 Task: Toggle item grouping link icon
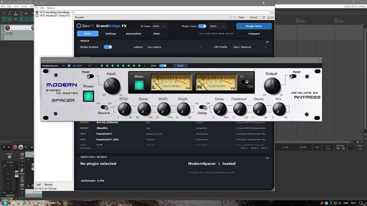[x=10, y=19]
